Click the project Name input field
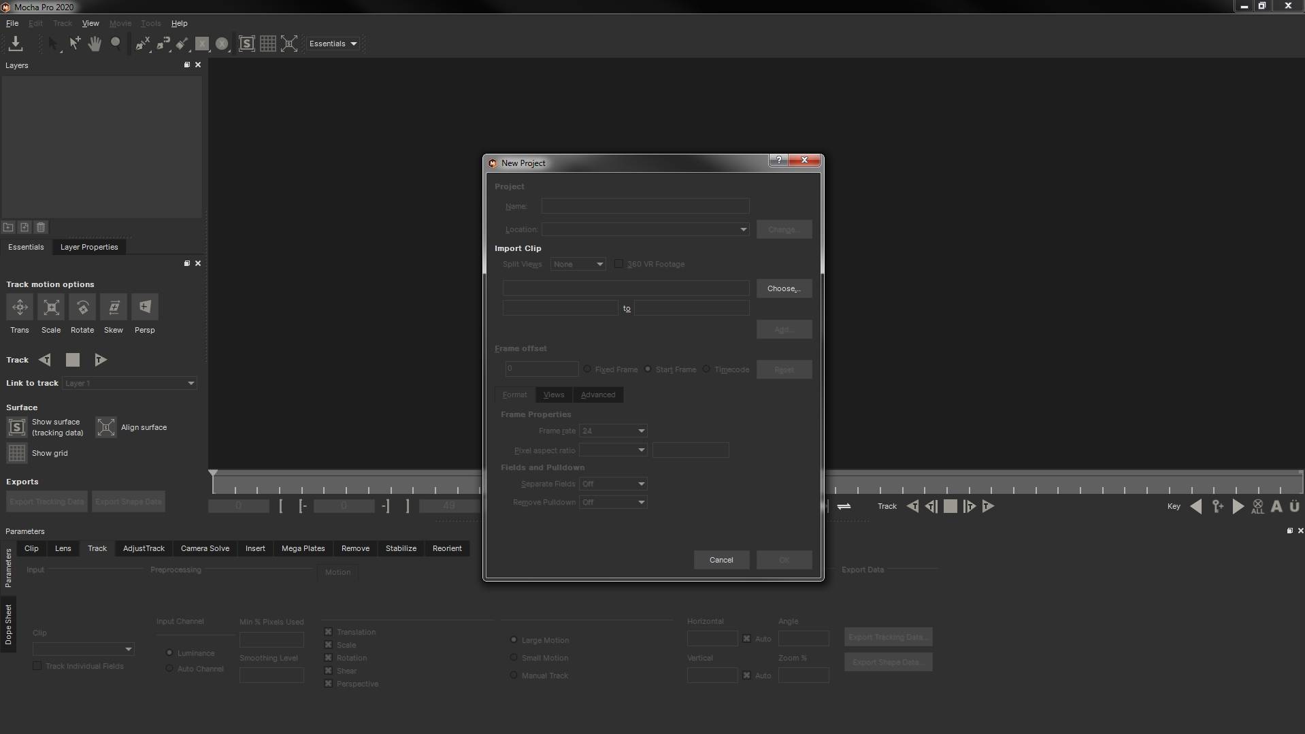Image resolution: width=1305 pixels, height=734 pixels. (645, 206)
